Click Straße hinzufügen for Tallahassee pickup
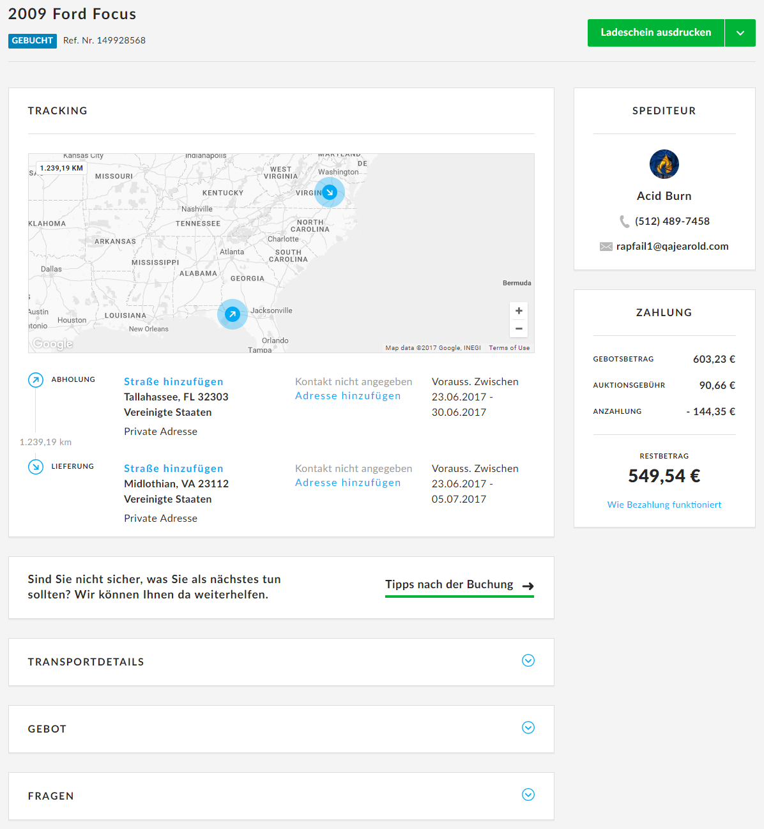 [x=174, y=381]
